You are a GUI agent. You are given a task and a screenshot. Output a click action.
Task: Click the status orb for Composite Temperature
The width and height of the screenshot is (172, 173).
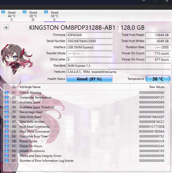pos(7,97)
